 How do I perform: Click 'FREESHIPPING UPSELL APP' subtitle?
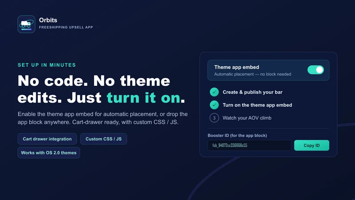pyautogui.click(x=66, y=27)
